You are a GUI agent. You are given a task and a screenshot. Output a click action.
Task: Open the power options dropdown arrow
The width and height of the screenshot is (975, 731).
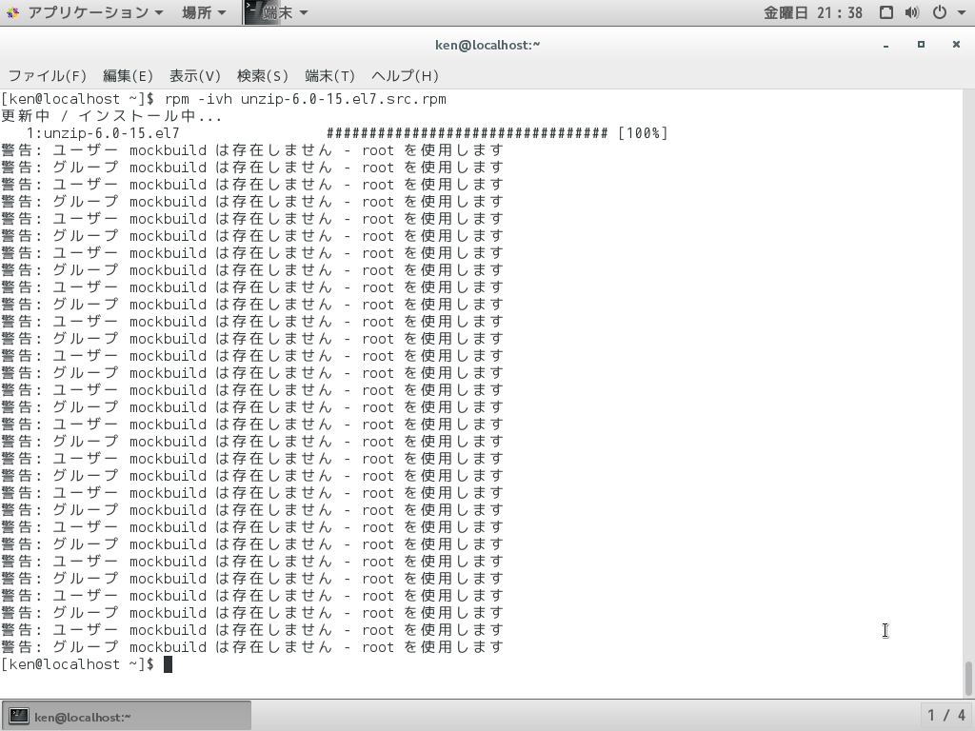pyautogui.click(x=961, y=11)
